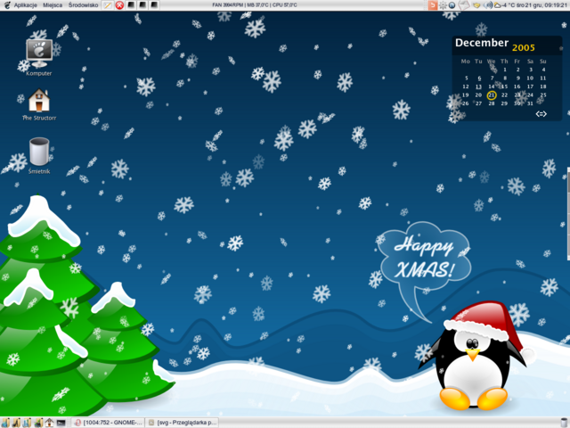Click the December month title in calendar
Viewport: 570px width, 428px height.
point(482,43)
